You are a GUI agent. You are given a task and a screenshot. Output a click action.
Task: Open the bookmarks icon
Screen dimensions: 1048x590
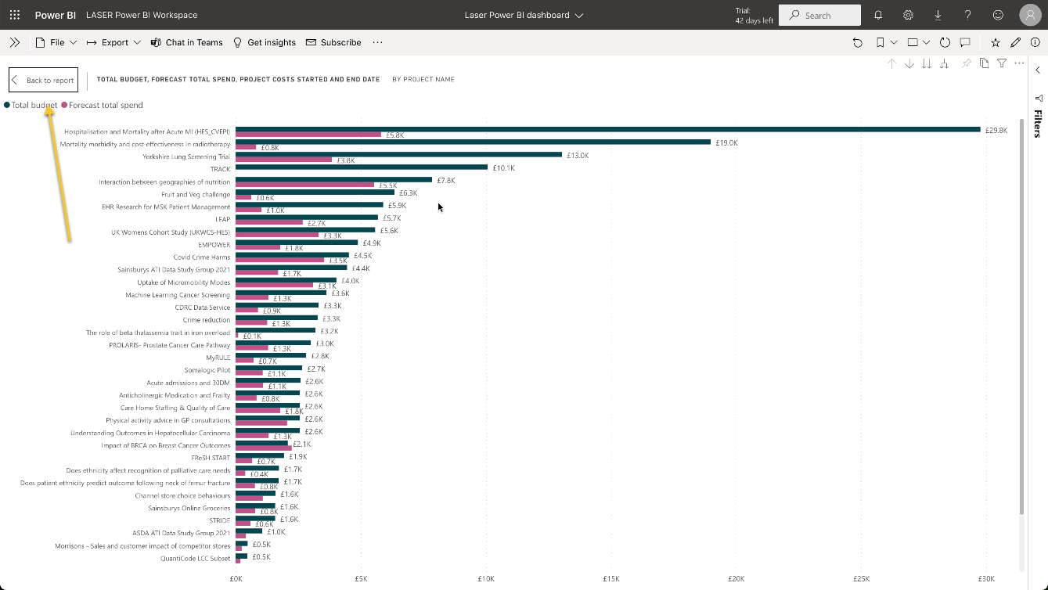881,42
